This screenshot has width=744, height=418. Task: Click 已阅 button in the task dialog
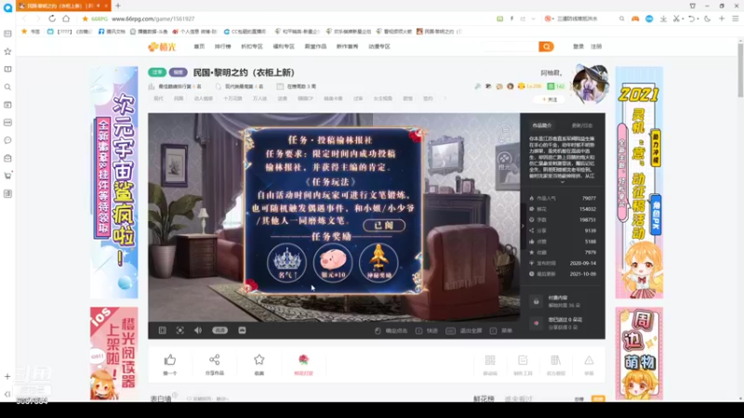[x=384, y=225]
